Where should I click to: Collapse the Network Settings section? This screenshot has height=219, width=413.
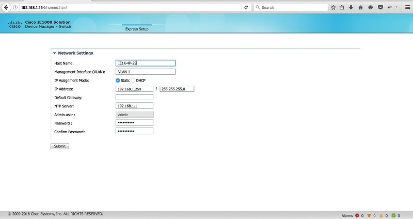click(55, 53)
